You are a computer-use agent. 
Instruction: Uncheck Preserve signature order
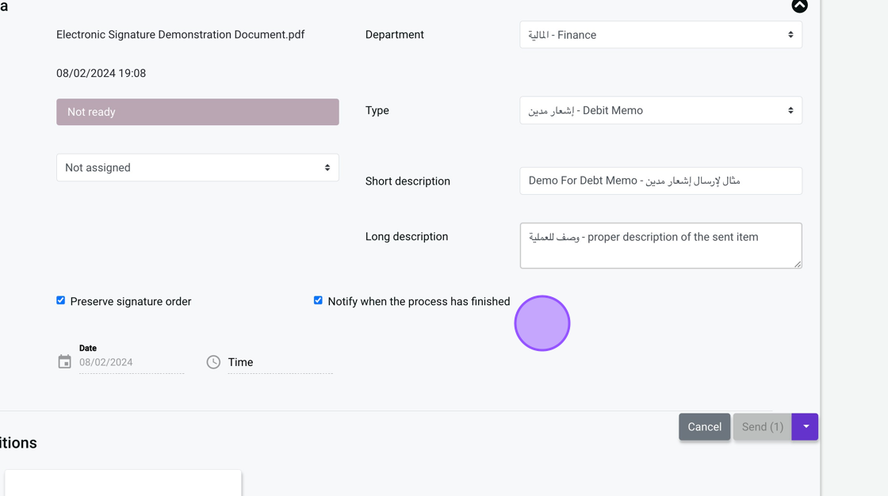[x=61, y=300]
